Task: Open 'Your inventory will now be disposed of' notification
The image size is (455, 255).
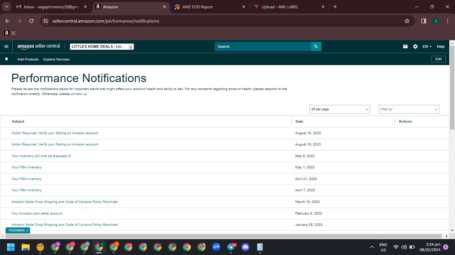Action: coord(41,156)
